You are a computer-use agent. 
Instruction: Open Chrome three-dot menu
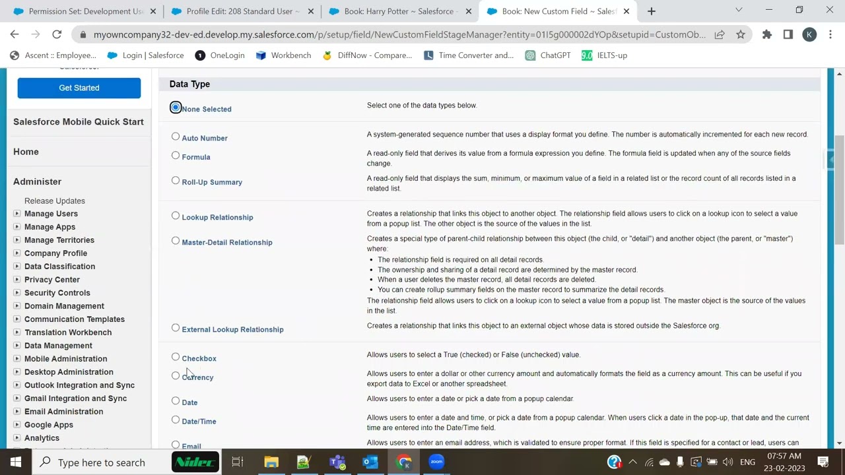830,34
